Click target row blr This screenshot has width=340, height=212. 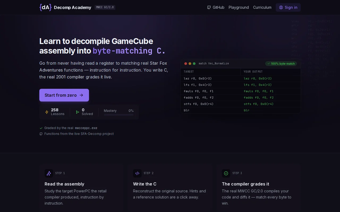pyautogui.click(x=186, y=110)
